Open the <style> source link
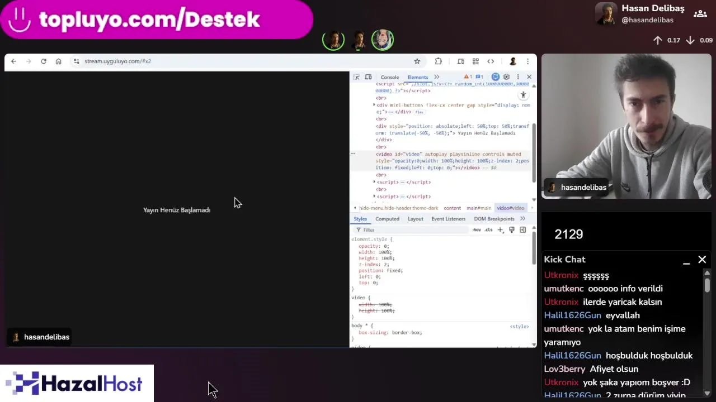This screenshot has height=402, width=716. [519, 327]
